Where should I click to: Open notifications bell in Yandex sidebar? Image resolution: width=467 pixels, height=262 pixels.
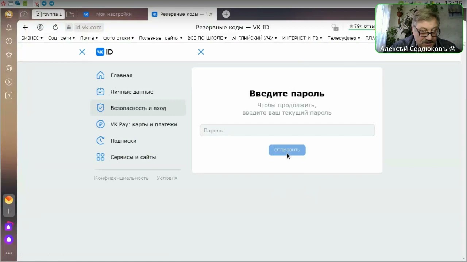[9, 28]
